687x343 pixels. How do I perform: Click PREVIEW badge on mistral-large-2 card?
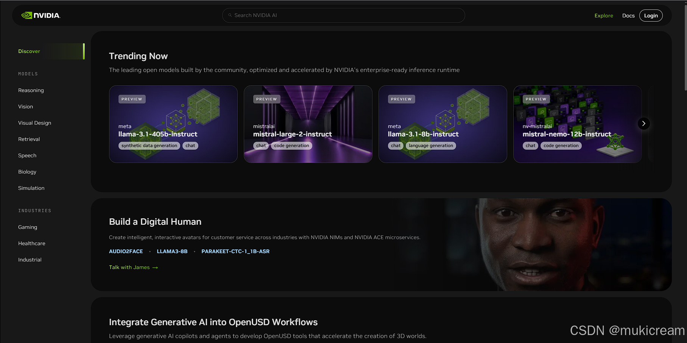266,99
